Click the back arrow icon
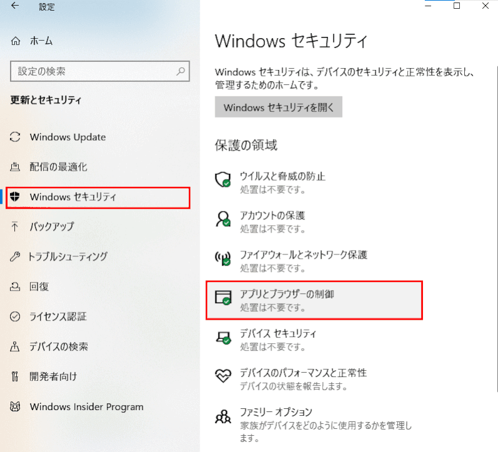Image resolution: width=498 pixels, height=452 pixels. click(x=15, y=6)
